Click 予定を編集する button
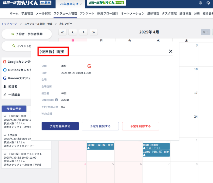Screen dimensions: 213x183 coord(60,126)
